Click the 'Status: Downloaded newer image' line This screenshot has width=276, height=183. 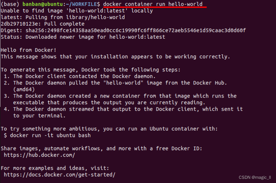83,37
